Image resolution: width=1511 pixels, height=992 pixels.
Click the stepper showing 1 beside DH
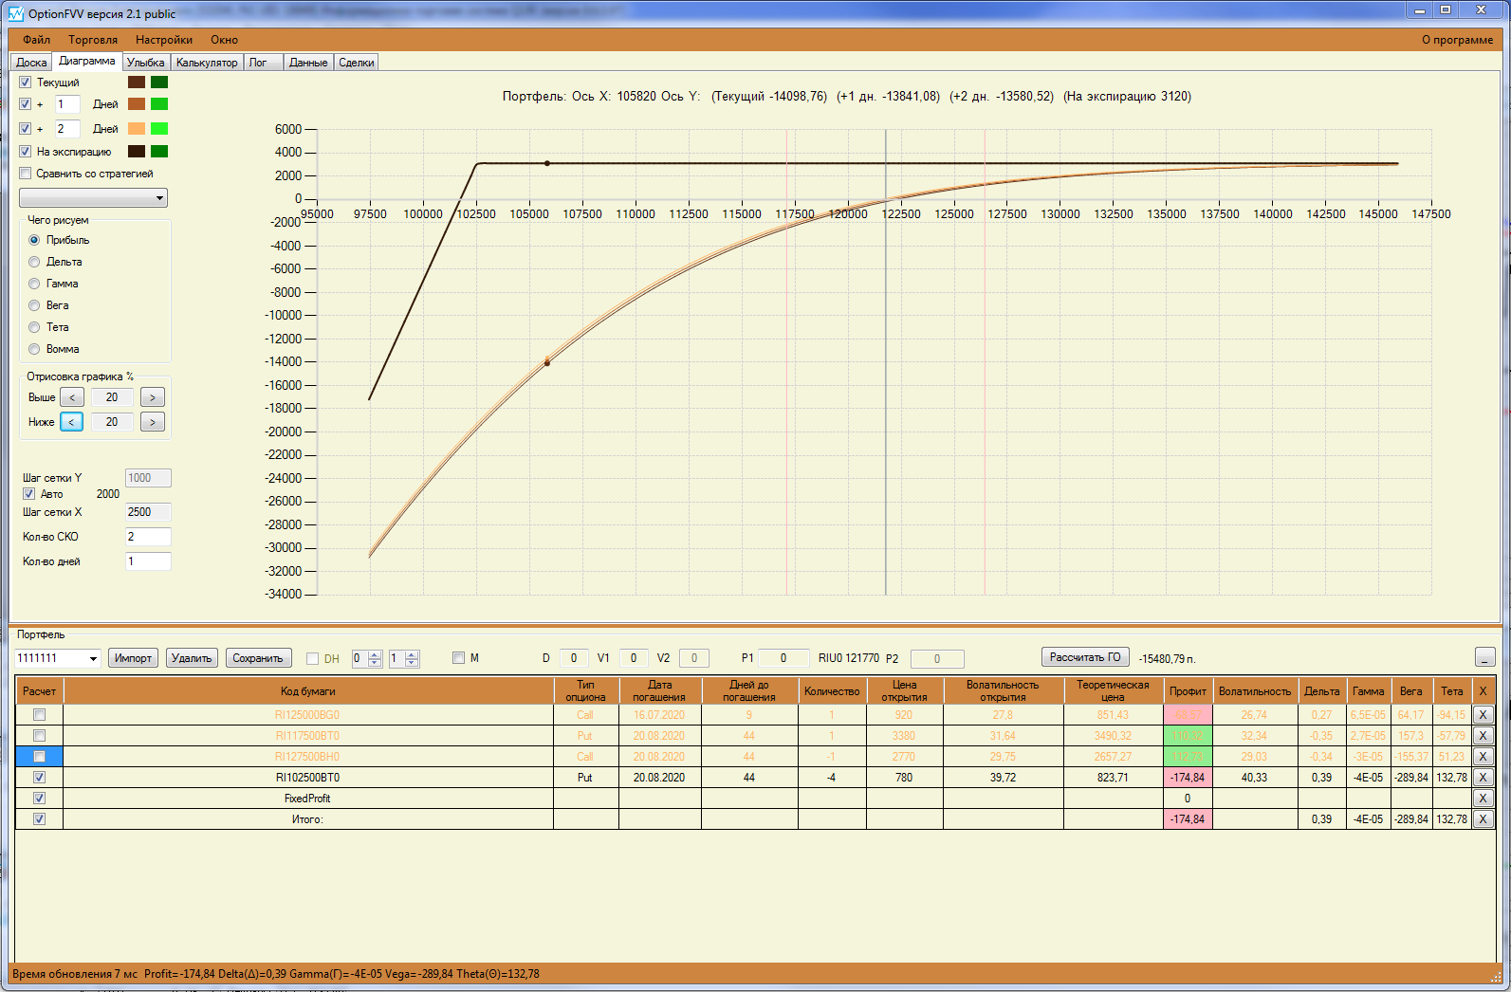point(403,658)
